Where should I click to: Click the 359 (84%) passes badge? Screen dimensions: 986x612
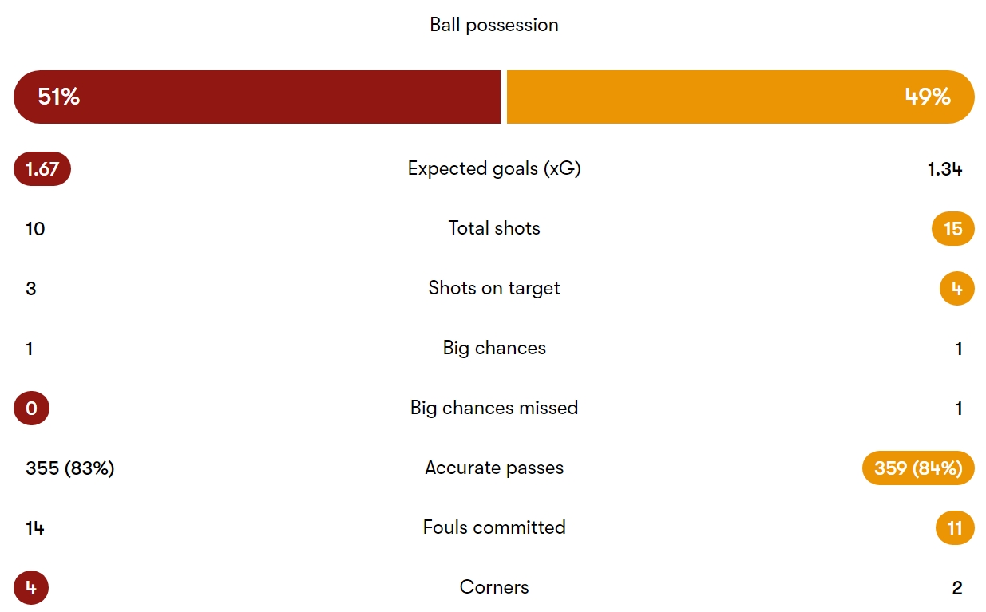tap(918, 468)
